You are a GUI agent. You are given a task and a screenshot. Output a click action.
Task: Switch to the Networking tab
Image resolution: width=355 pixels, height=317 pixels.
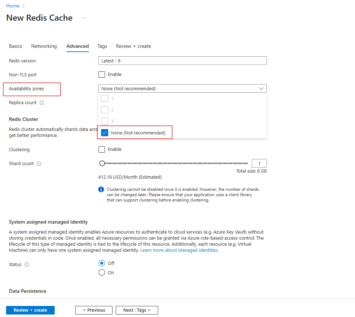click(44, 46)
